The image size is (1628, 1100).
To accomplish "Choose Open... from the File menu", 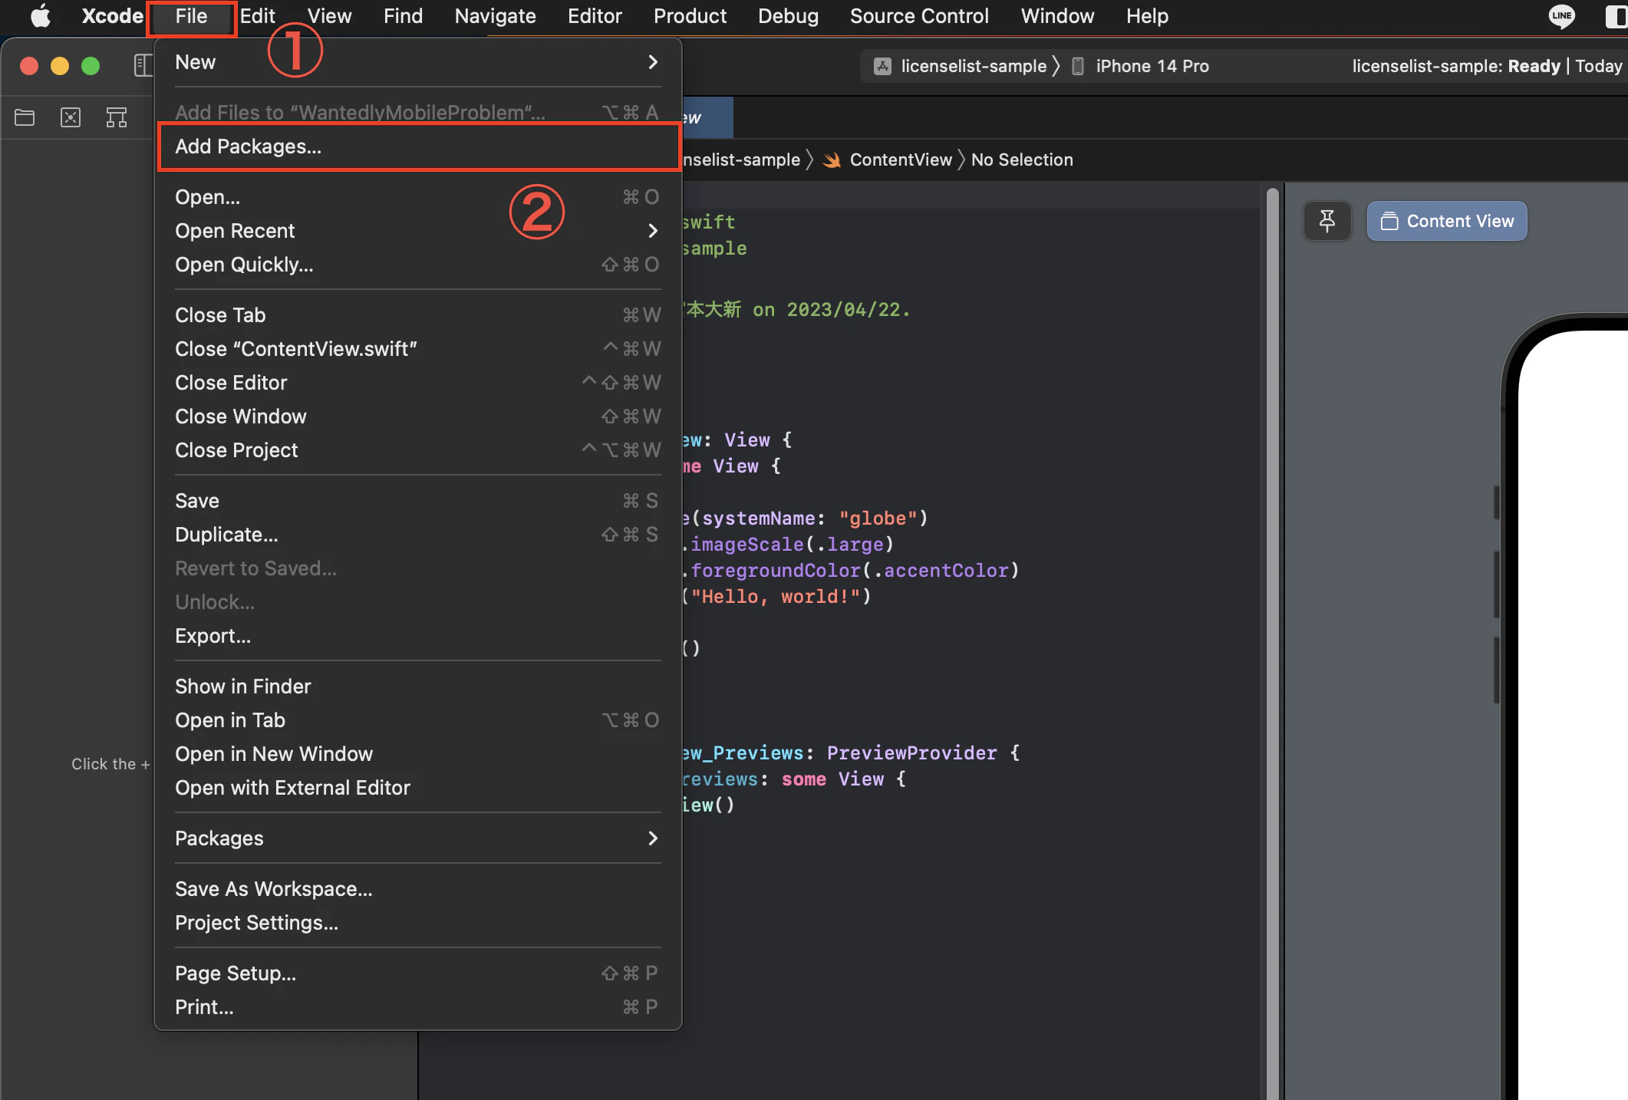I will coord(419,197).
